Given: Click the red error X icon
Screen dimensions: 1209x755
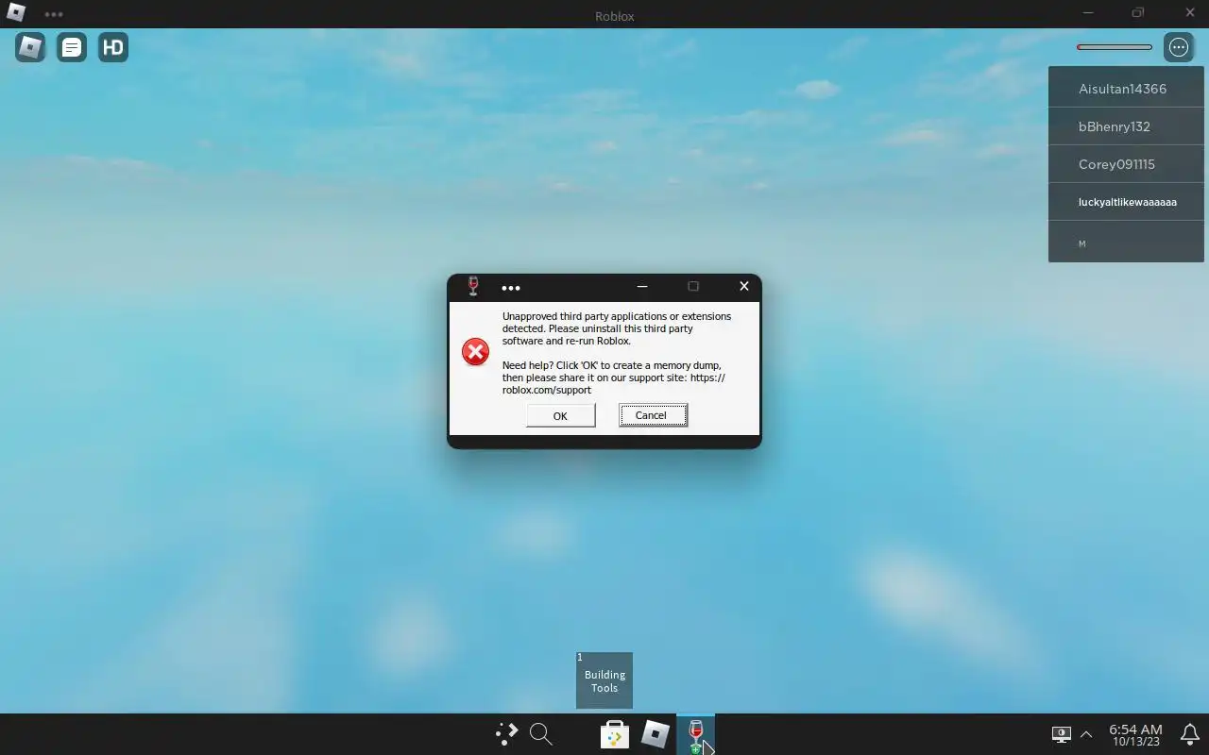Looking at the screenshot, I should tap(475, 352).
